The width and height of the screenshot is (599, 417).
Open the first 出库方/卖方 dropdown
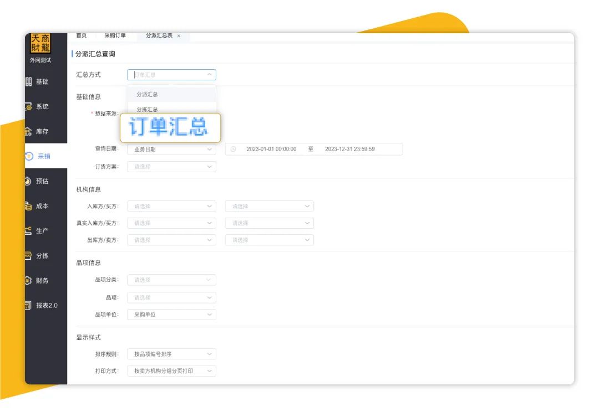click(171, 240)
